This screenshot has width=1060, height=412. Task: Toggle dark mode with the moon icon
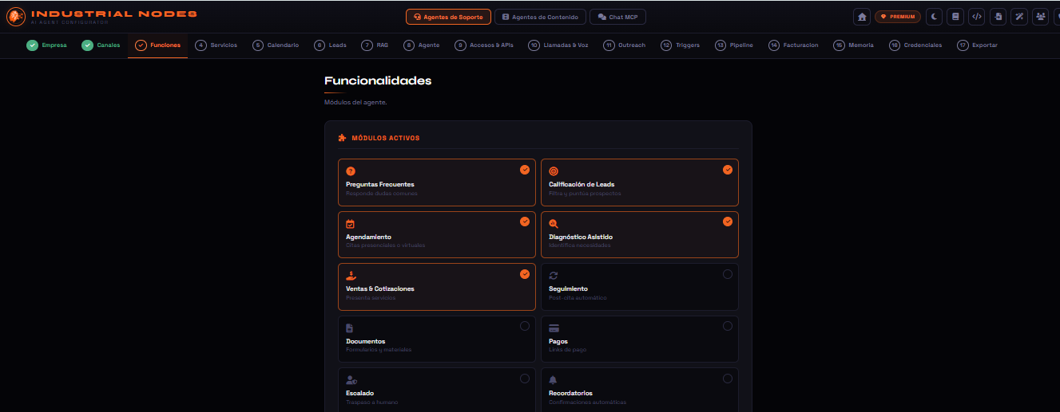[934, 16]
